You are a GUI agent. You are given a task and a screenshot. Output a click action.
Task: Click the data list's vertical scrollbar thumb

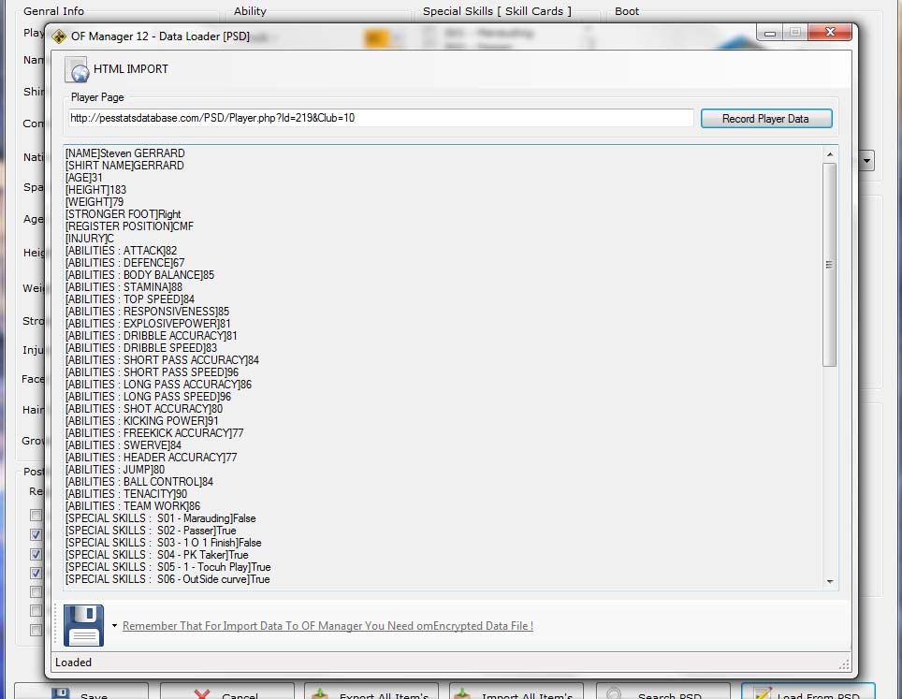(x=829, y=264)
